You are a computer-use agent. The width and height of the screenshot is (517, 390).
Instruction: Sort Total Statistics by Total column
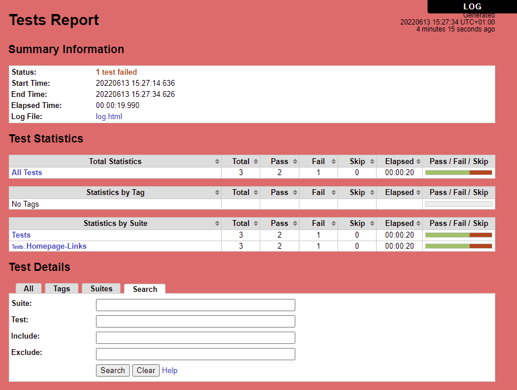click(x=240, y=162)
